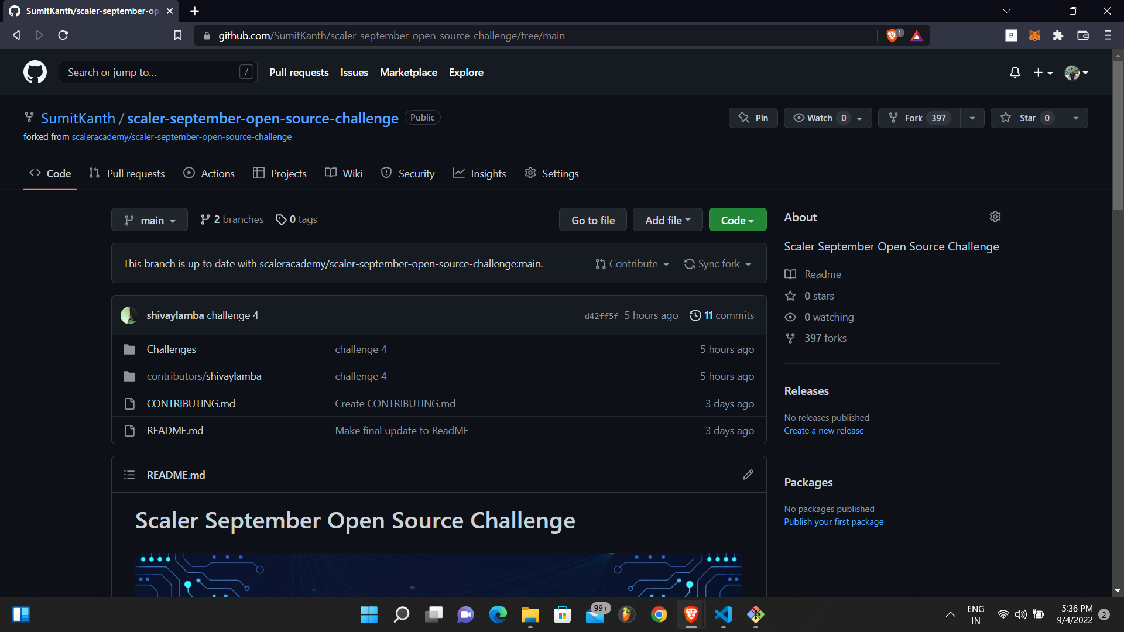Image resolution: width=1124 pixels, height=632 pixels.
Task: Bookmark this page with the bookmark icon
Action: pyautogui.click(x=178, y=36)
